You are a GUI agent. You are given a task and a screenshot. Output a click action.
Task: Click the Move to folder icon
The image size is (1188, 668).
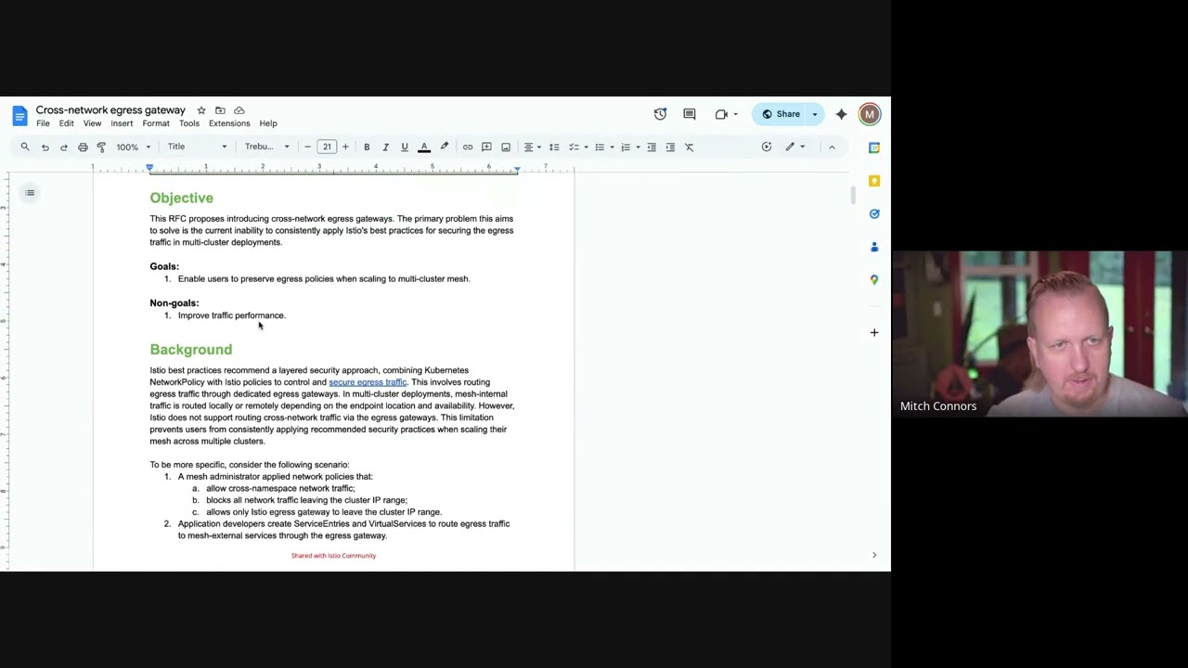point(220,110)
